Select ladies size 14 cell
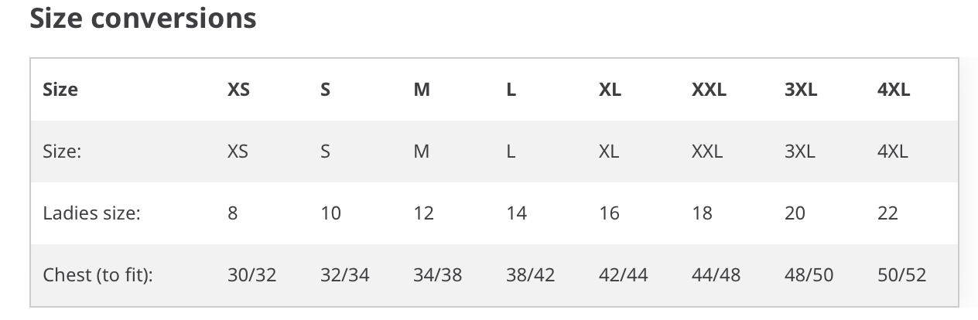Viewport: 978px width, 320px height. point(516,213)
